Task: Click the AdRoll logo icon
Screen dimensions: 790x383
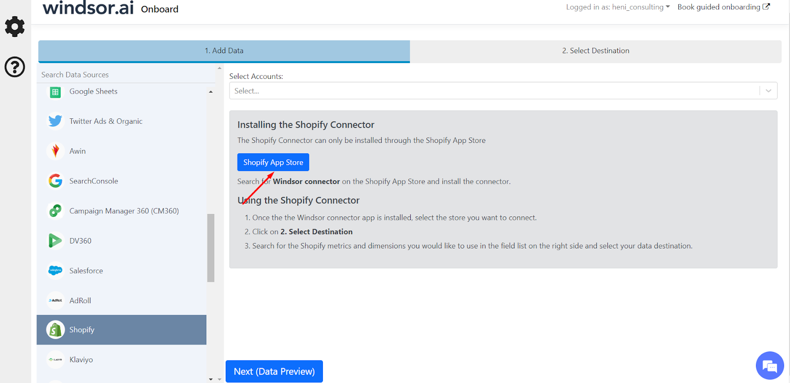Action: click(x=55, y=300)
